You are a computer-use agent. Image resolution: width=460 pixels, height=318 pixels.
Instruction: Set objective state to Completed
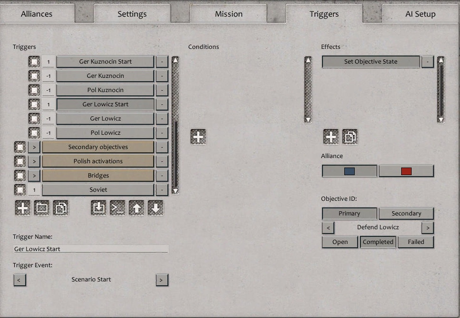pyautogui.click(x=378, y=242)
